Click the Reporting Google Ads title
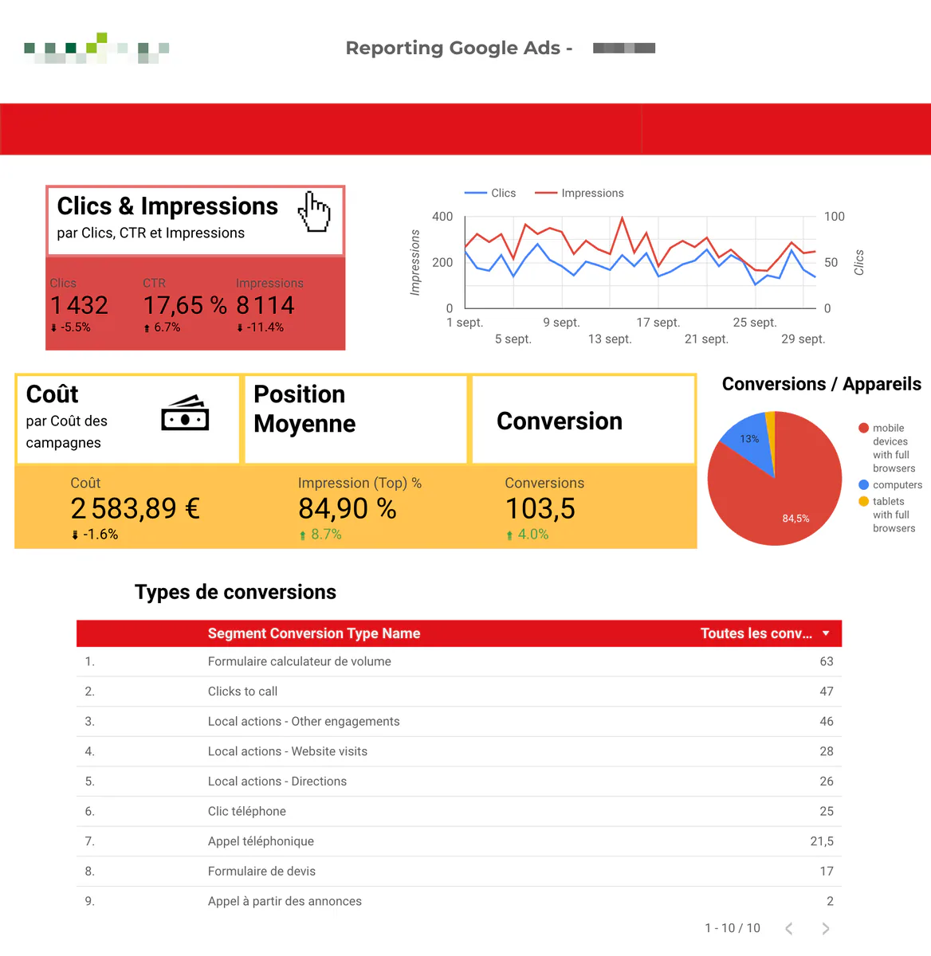 point(459,48)
